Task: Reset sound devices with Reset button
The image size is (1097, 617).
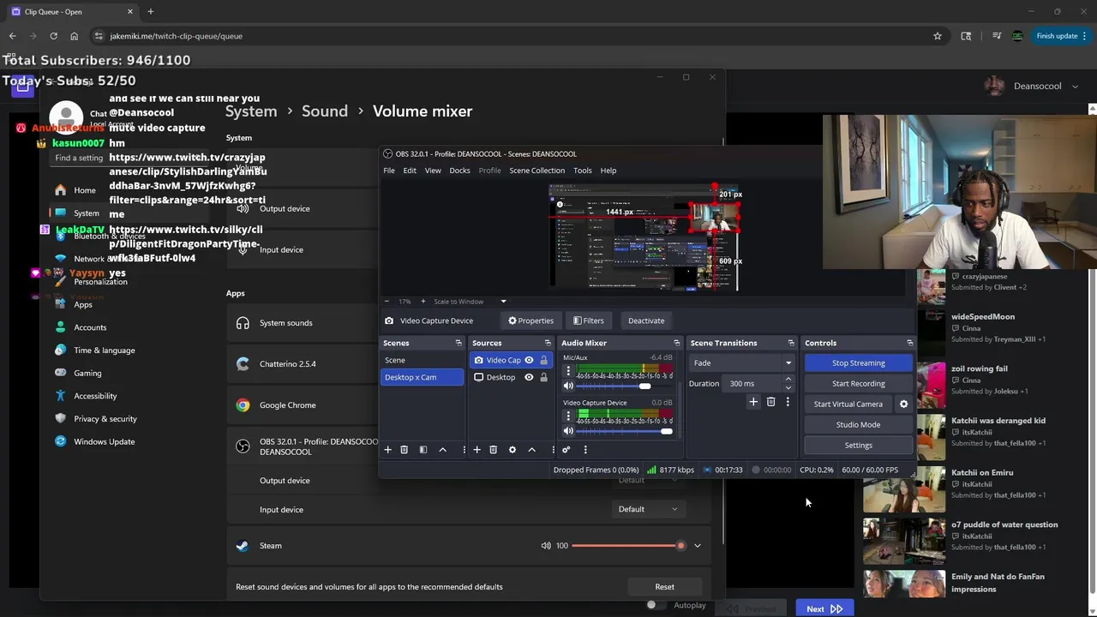Action: point(664,587)
